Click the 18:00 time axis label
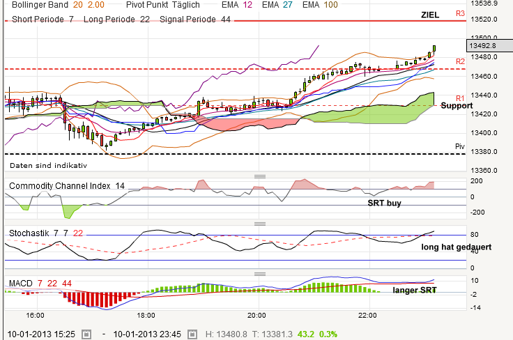513x340 pixels. (146, 316)
